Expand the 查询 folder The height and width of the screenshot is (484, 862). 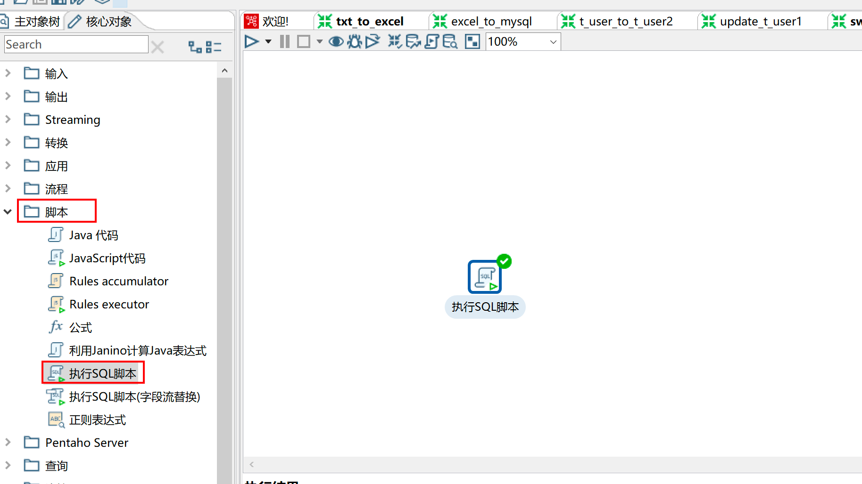tap(8, 466)
